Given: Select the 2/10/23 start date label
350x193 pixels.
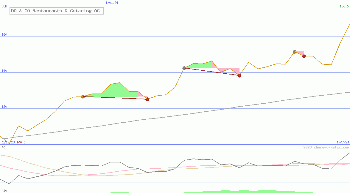Looking at the screenshot, I should tap(8, 142).
